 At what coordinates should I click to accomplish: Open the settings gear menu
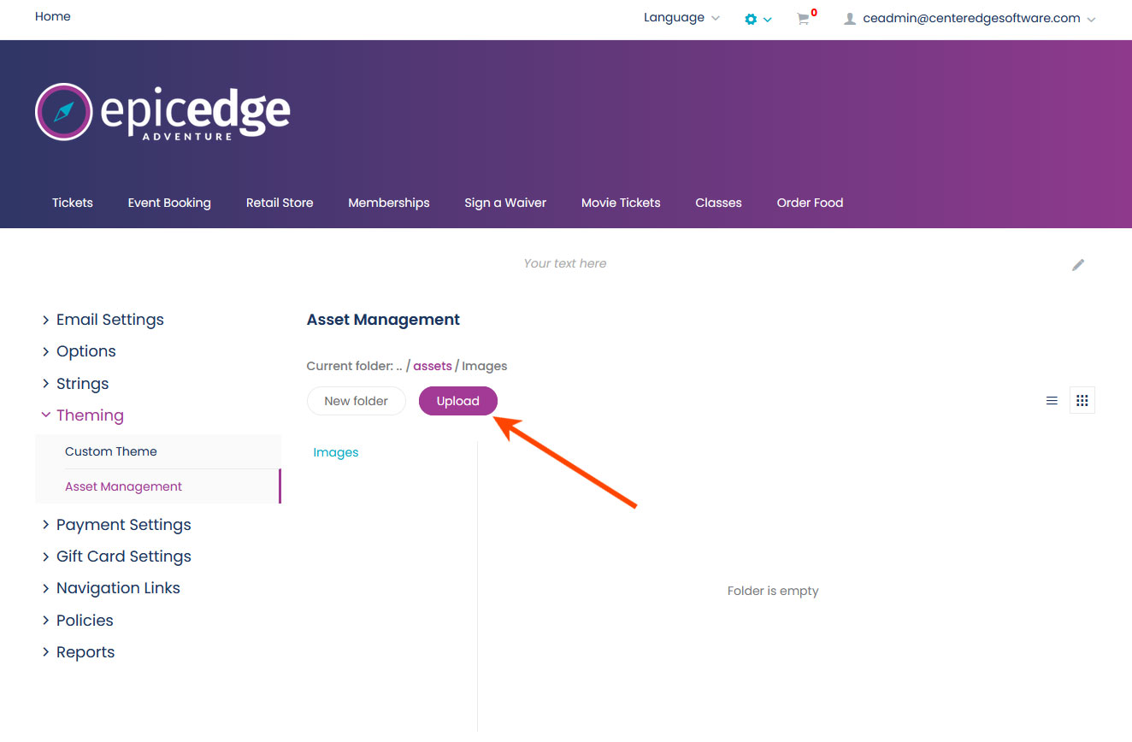click(x=758, y=19)
